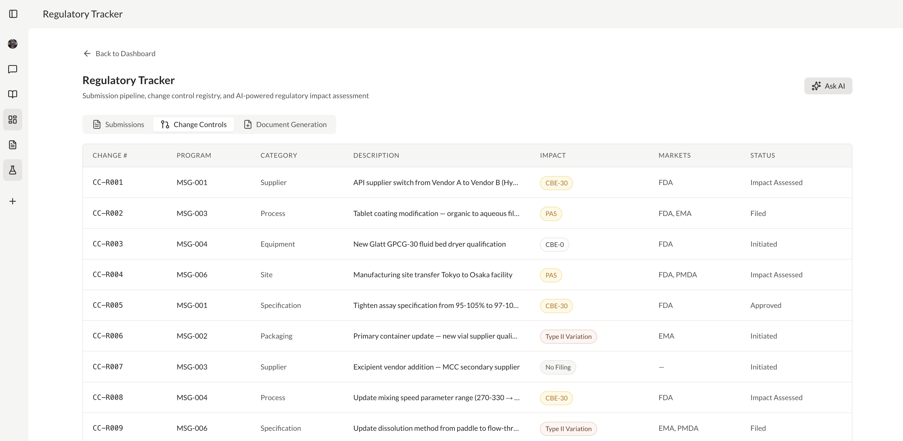Switch to the Submissions tab

119,125
